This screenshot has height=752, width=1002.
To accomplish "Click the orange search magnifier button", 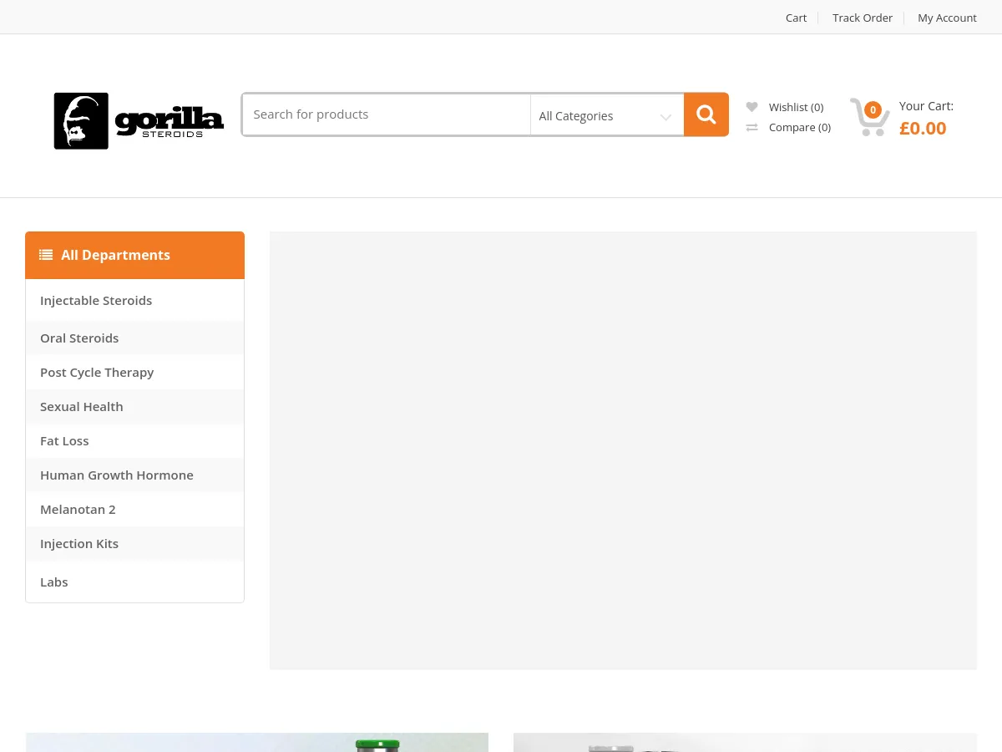I will pos(706,114).
